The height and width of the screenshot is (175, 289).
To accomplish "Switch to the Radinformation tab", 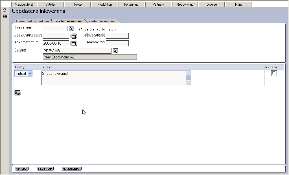I will (x=102, y=21).
